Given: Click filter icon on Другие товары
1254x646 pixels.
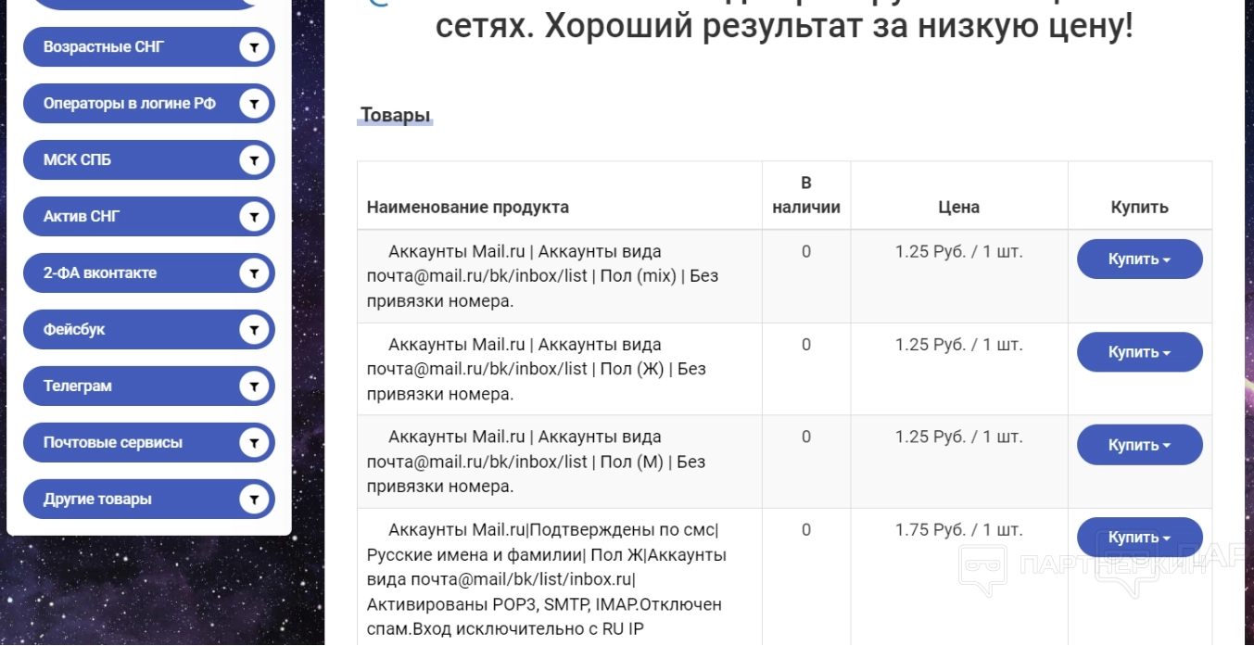Looking at the screenshot, I should [x=254, y=499].
